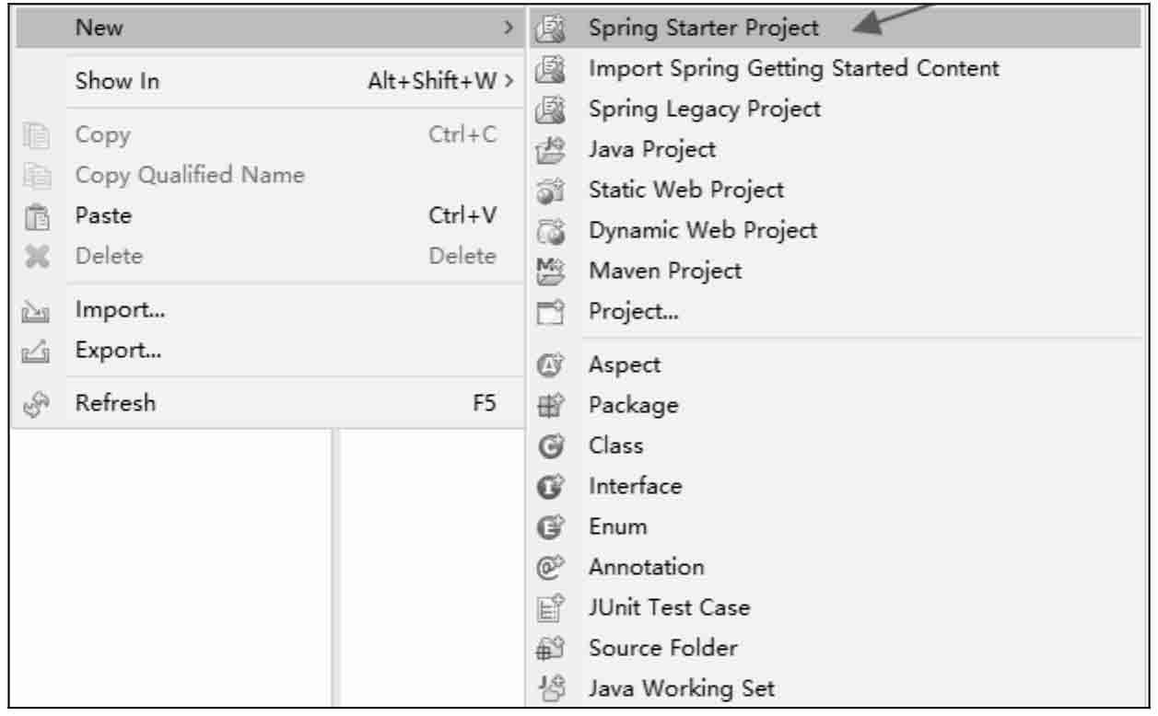
Task: Create a new Interface
Action: click(636, 486)
